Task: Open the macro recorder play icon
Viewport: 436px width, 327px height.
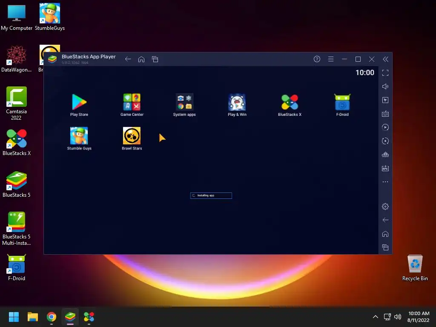Action: point(385,127)
